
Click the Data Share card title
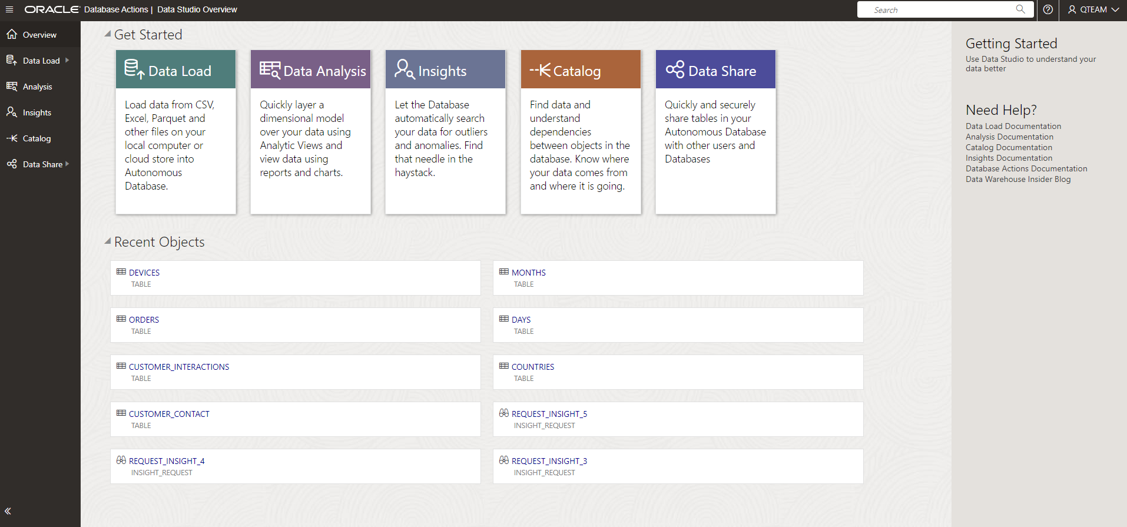tap(722, 71)
